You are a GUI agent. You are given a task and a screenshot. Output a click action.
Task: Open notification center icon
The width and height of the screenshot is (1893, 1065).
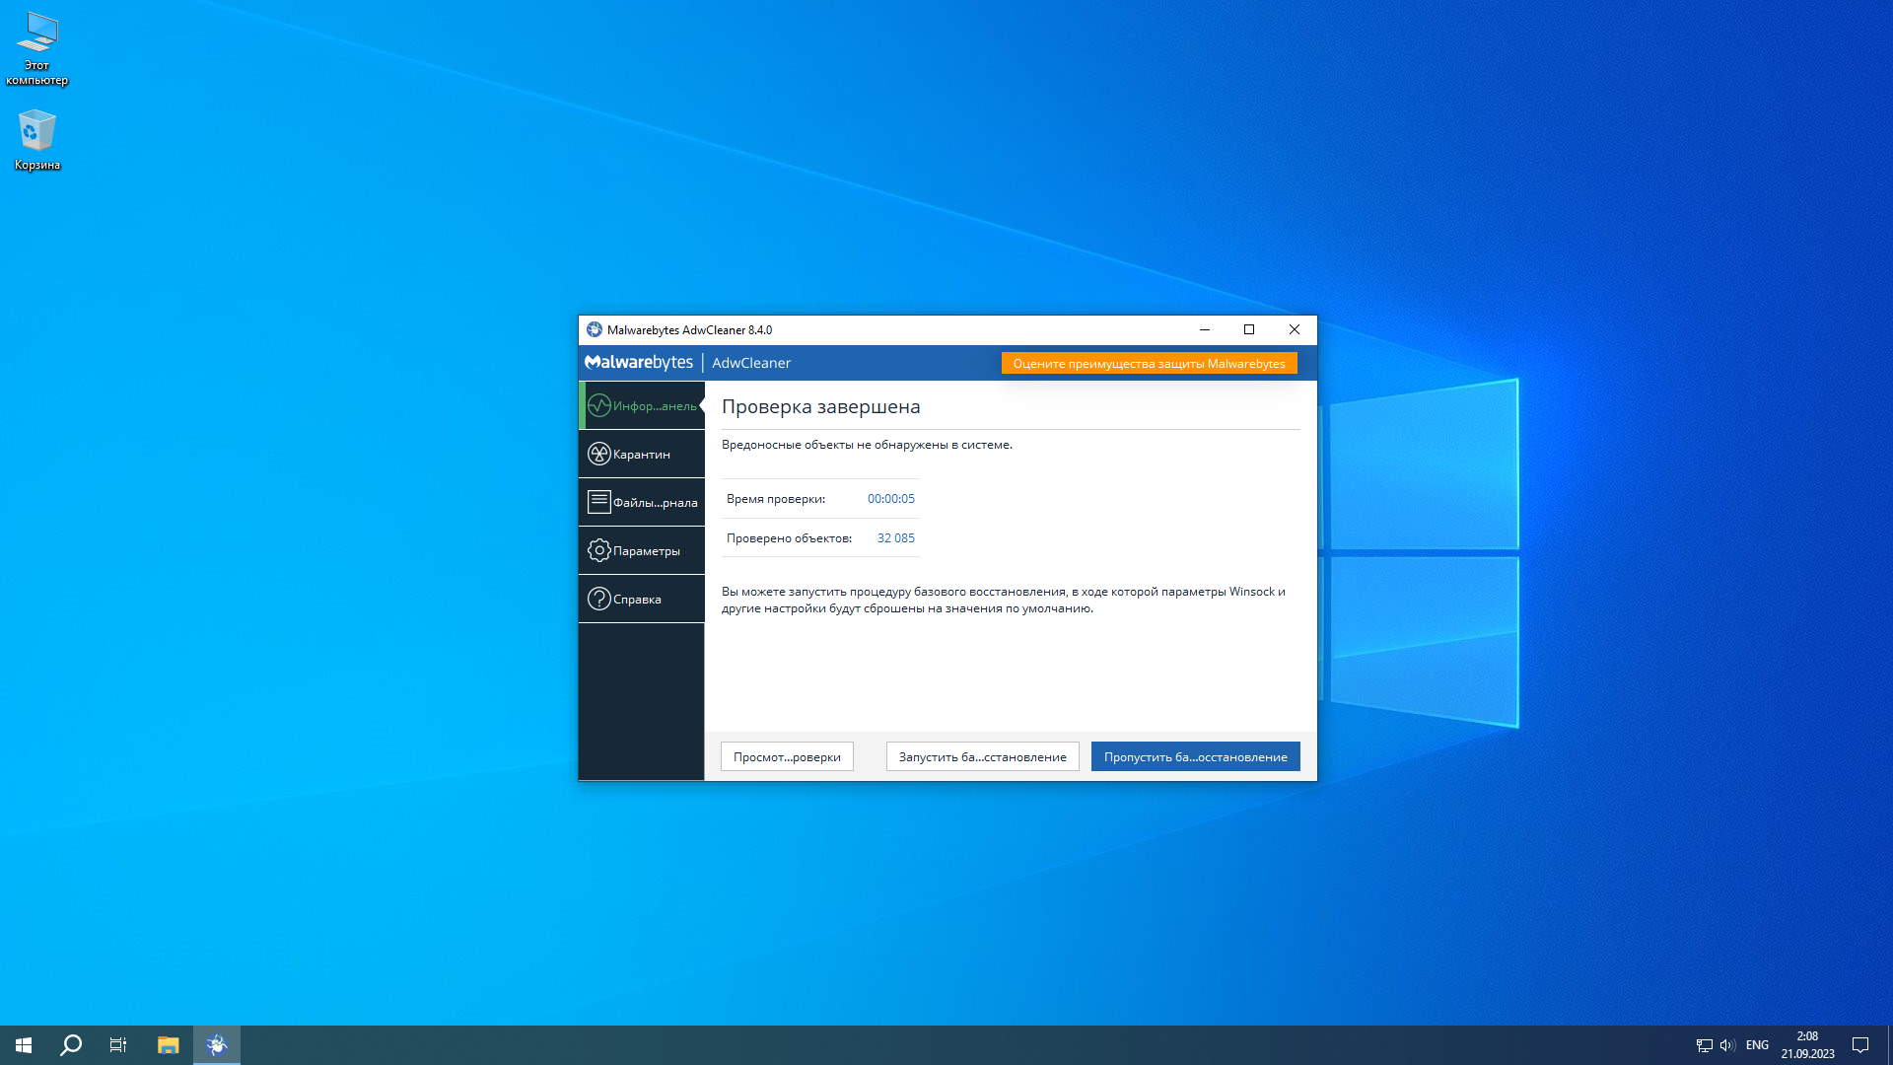pyautogui.click(x=1860, y=1045)
